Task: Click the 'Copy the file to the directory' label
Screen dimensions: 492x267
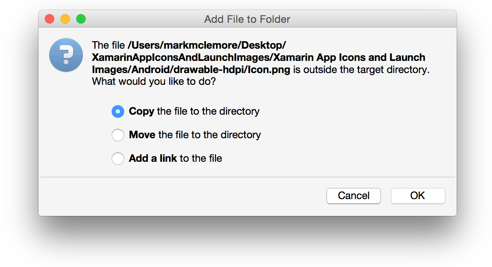Action: tap(194, 112)
